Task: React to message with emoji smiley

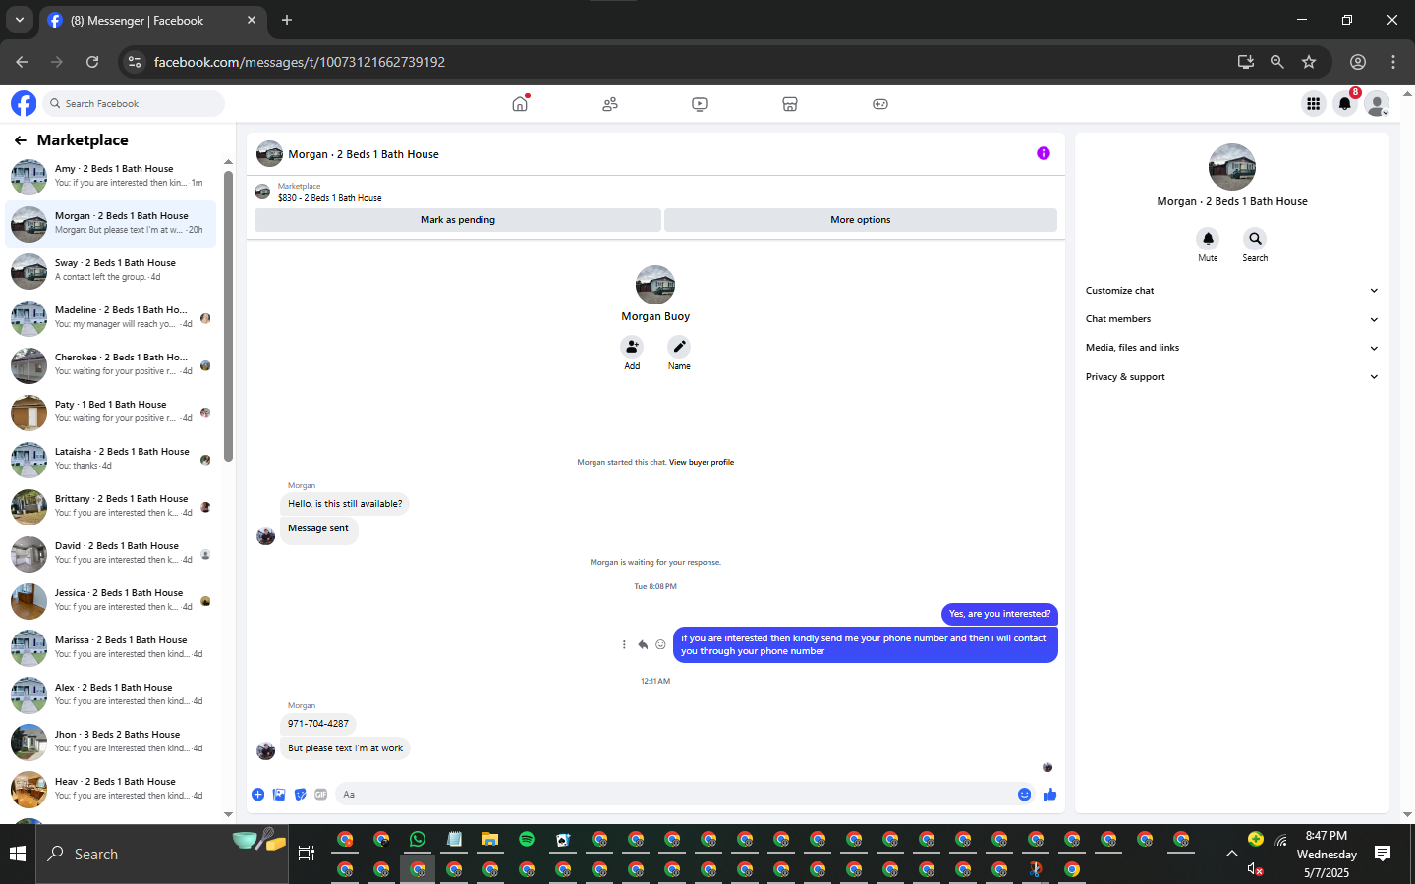Action: [x=660, y=645]
